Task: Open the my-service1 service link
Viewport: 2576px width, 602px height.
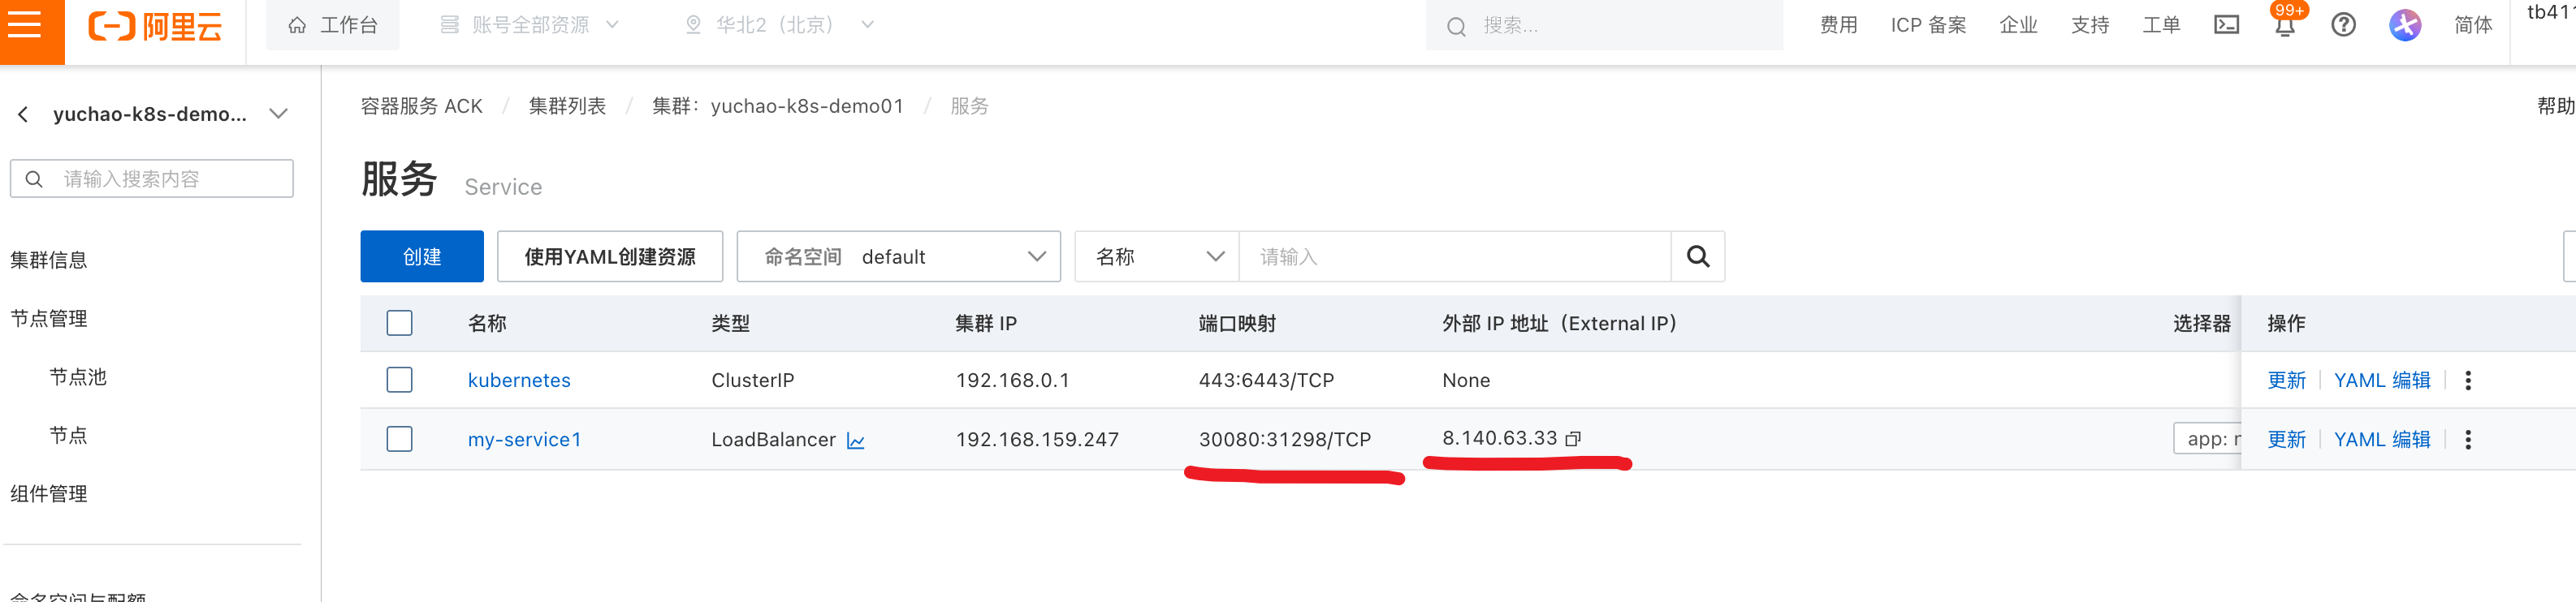Action: point(524,439)
